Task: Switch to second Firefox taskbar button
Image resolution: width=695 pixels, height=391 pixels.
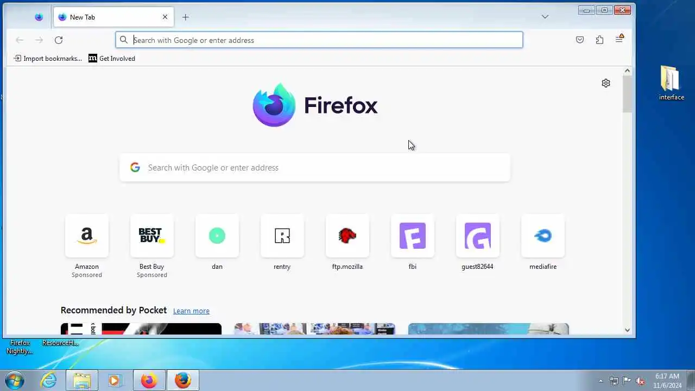Action: coord(183,380)
